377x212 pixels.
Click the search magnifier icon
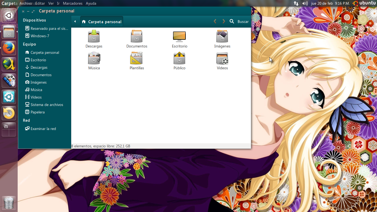tap(232, 21)
